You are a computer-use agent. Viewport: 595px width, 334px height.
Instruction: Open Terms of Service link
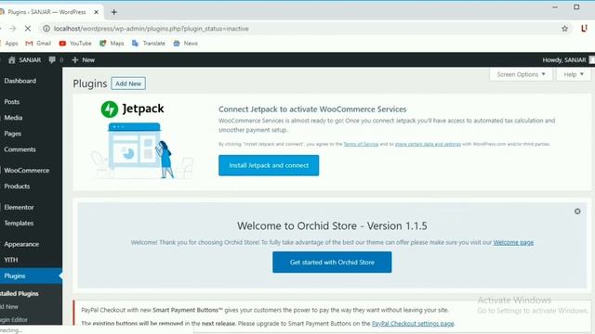[x=361, y=144]
